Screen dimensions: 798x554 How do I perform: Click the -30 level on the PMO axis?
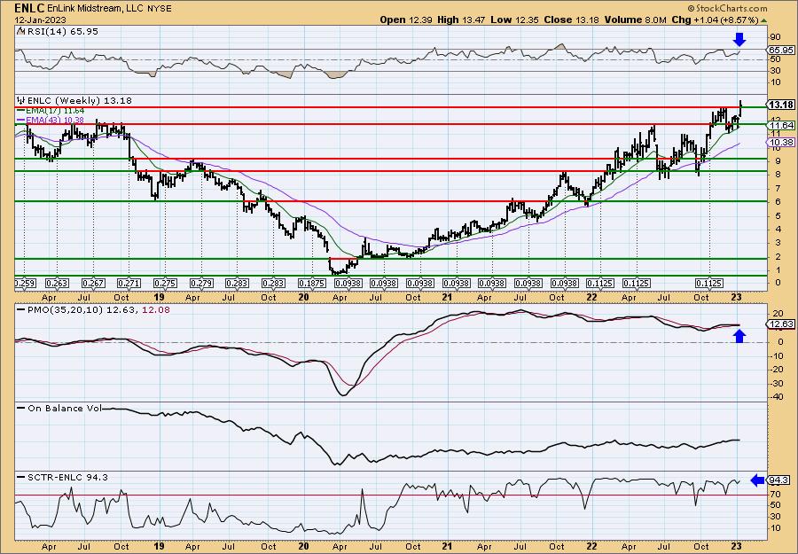coord(775,383)
